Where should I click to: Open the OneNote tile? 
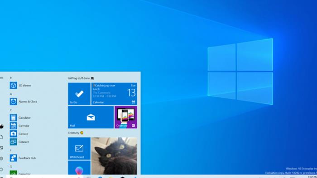126,117
